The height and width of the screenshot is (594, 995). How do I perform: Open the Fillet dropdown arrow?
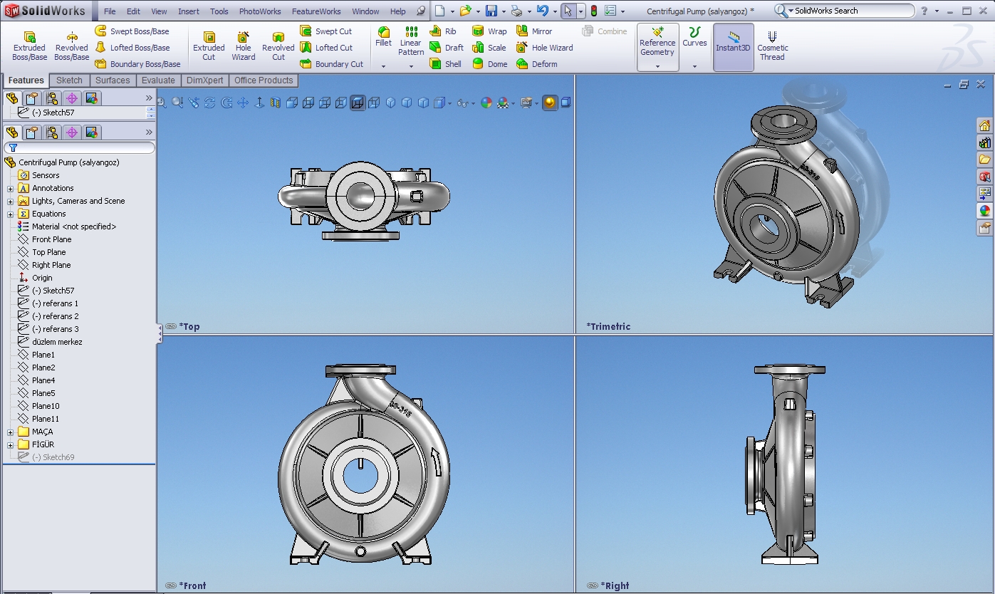click(383, 66)
